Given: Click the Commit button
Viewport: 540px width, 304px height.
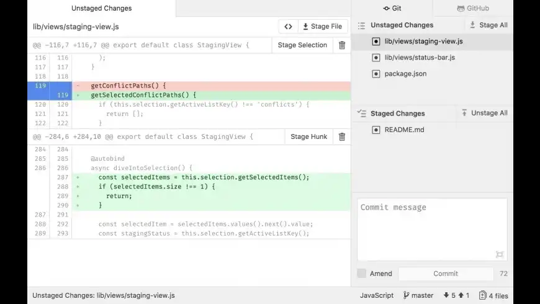Looking at the screenshot, I should click(x=446, y=274).
